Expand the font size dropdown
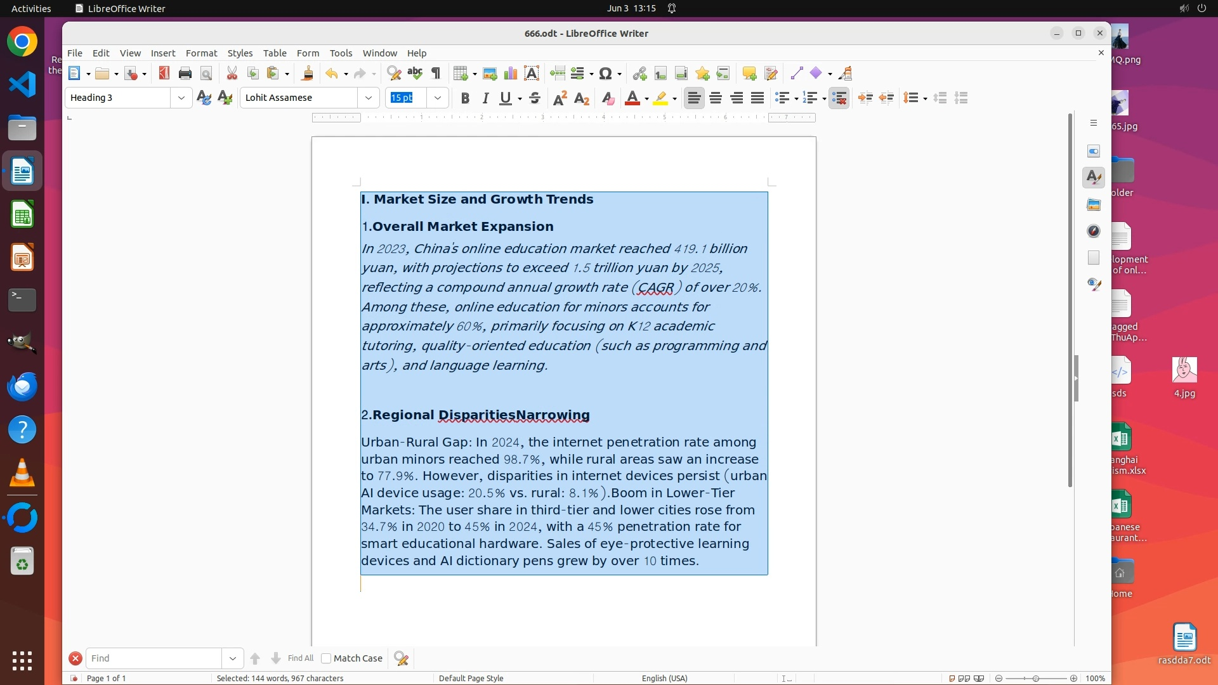This screenshot has height=685, width=1218. click(x=438, y=98)
